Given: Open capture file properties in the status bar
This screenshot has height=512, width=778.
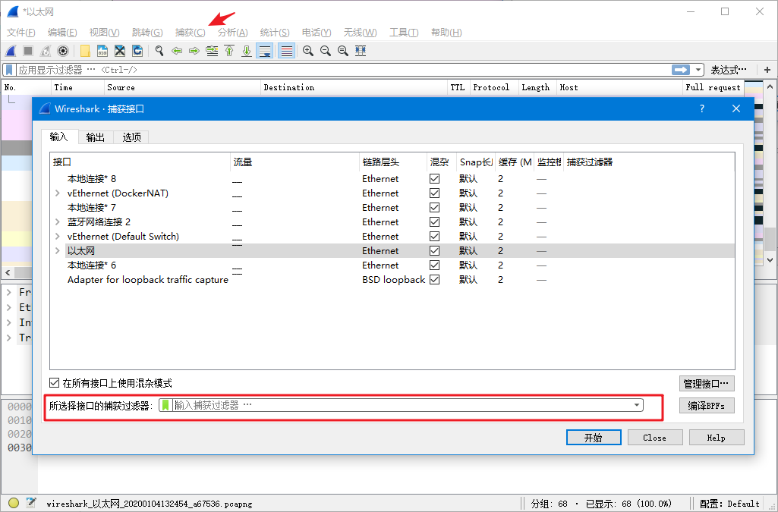Looking at the screenshot, I should click(x=31, y=503).
